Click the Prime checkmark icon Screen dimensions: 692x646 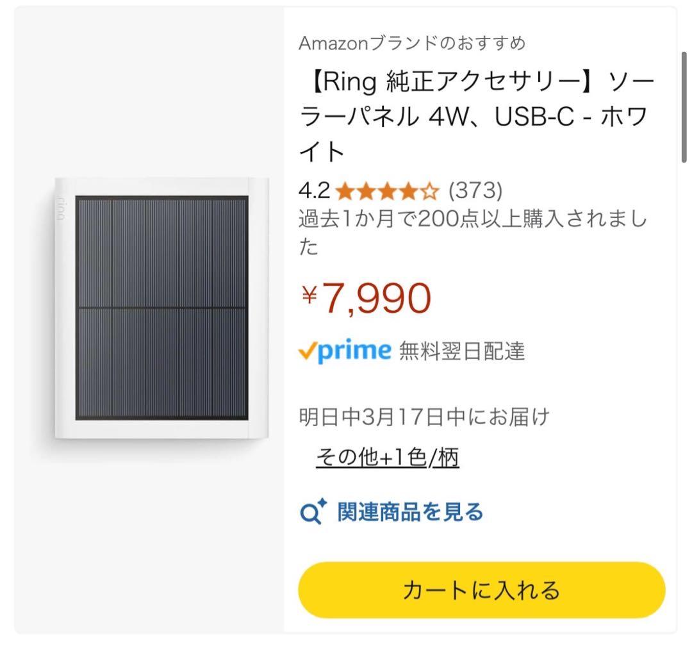click(310, 351)
